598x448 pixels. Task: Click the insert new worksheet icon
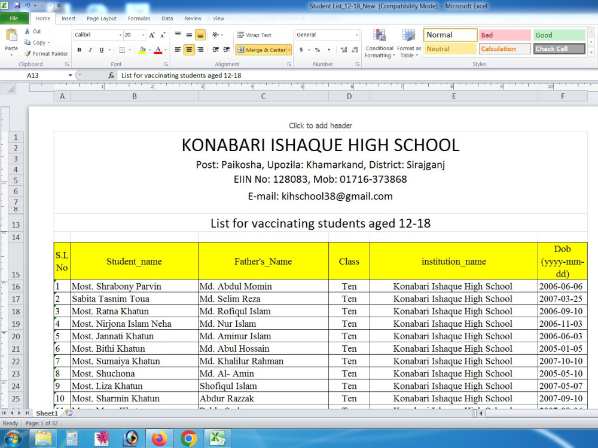69,413
